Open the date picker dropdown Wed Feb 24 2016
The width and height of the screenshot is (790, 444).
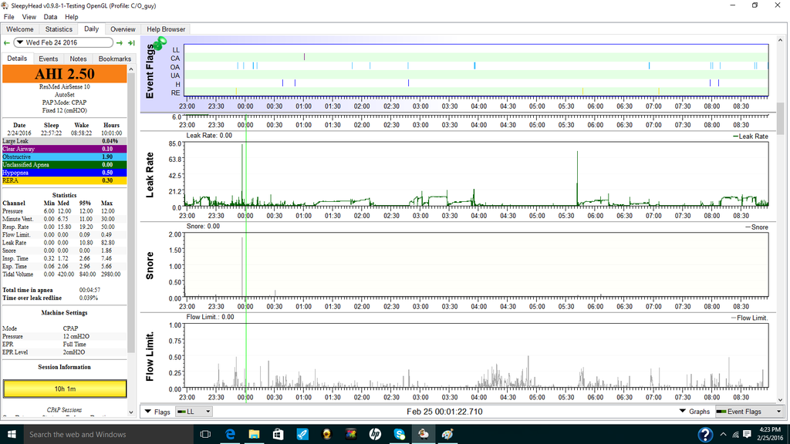tap(63, 43)
